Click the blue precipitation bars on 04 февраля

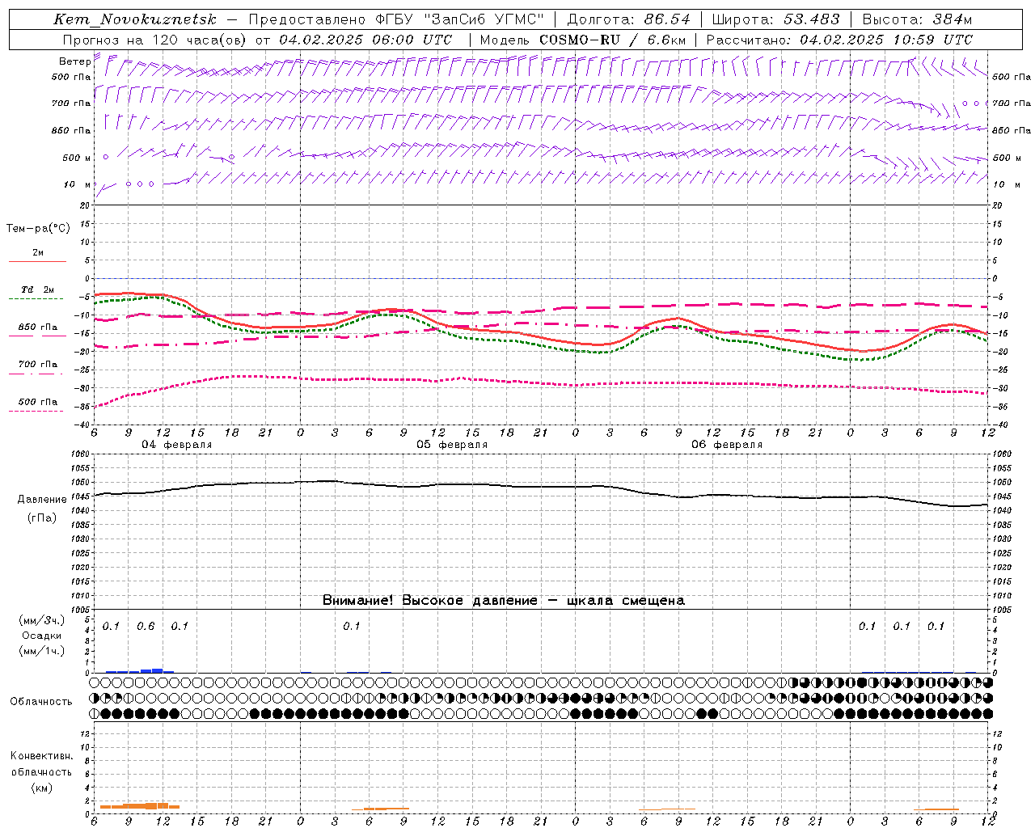click(140, 670)
